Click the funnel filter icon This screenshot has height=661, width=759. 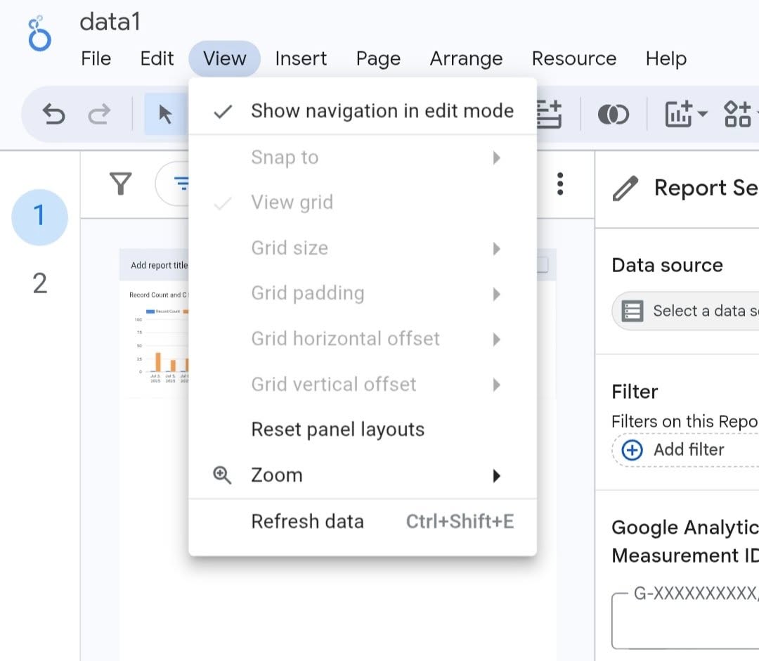pyautogui.click(x=121, y=184)
